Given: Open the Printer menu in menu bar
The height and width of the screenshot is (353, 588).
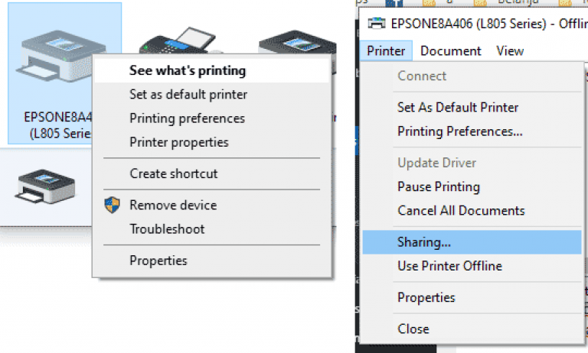Looking at the screenshot, I should 386,51.
